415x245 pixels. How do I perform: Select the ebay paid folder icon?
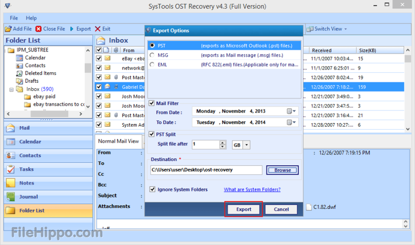point(28,97)
